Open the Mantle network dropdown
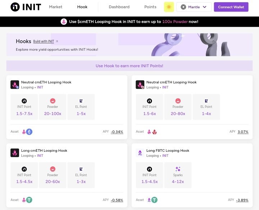 click(194, 7)
